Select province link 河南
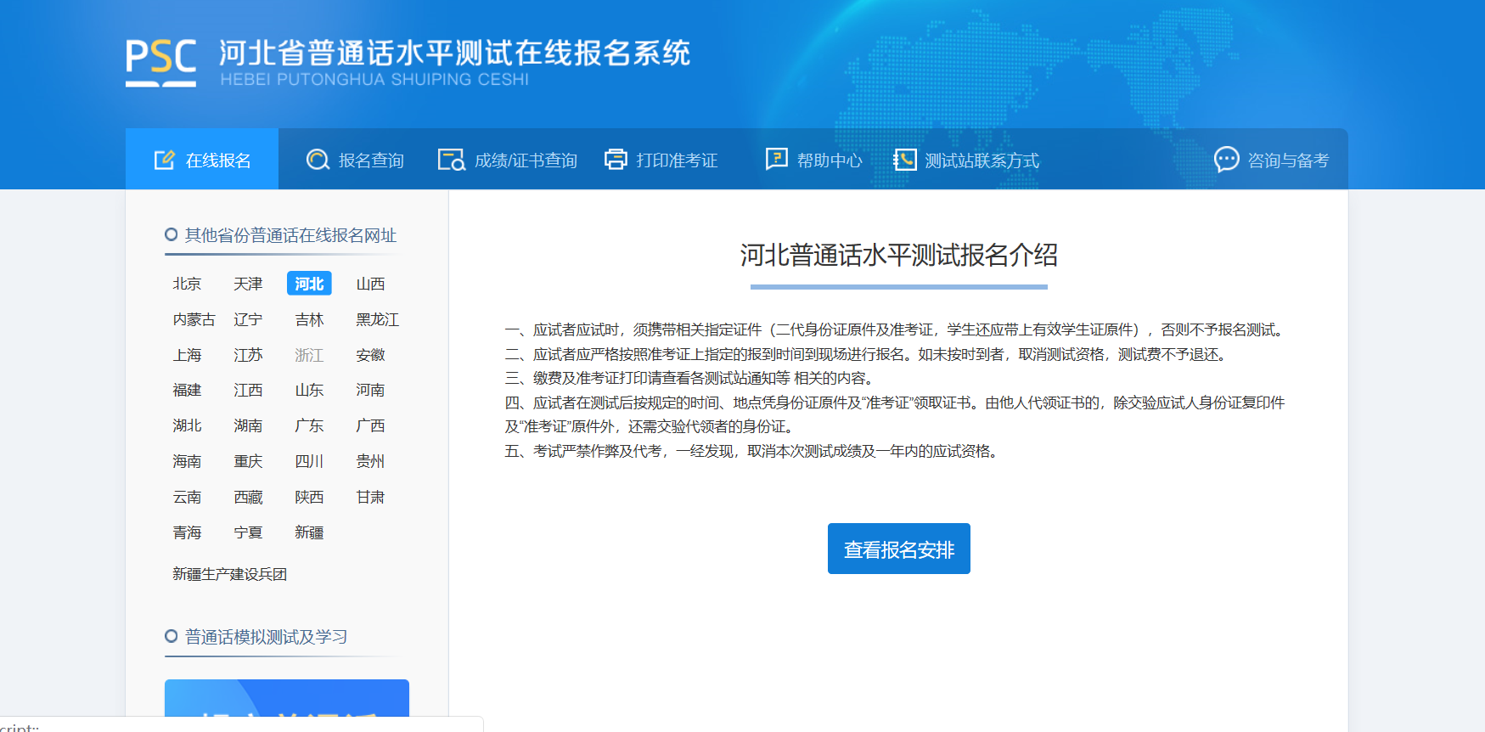The height and width of the screenshot is (732, 1485). [x=370, y=390]
